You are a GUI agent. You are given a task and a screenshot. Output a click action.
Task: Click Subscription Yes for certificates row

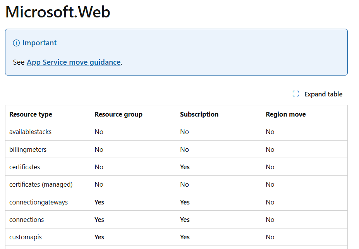coord(185,167)
